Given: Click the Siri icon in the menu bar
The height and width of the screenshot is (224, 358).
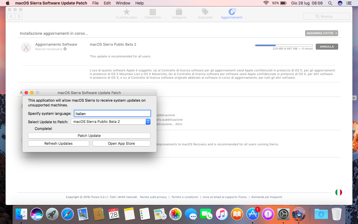Looking at the screenshot, I should (340, 3).
